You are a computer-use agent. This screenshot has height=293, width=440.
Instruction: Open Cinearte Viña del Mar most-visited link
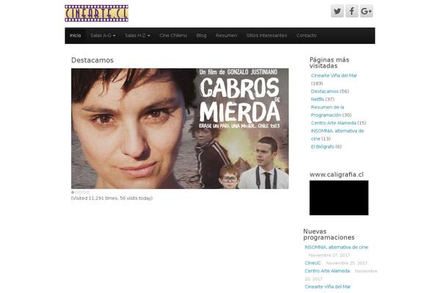click(x=334, y=75)
